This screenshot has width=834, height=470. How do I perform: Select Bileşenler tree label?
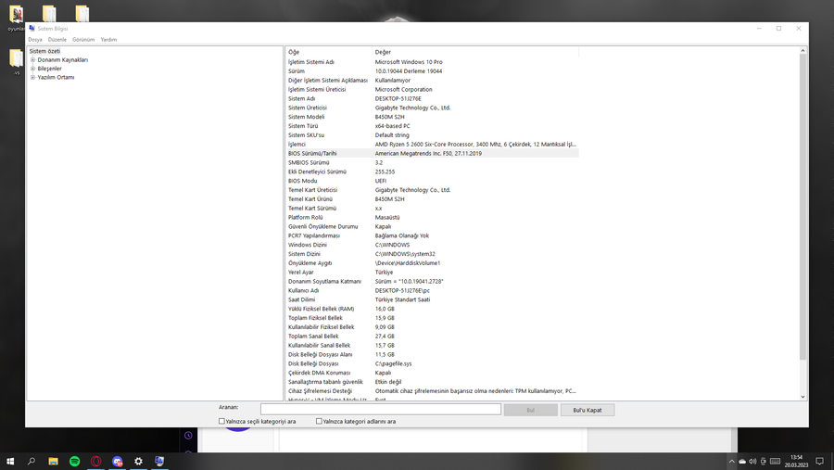pyautogui.click(x=49, y=69)
